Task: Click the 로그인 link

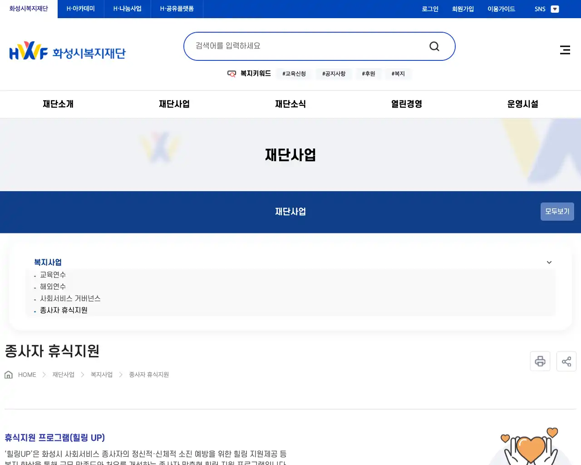Action: point(429,9)
